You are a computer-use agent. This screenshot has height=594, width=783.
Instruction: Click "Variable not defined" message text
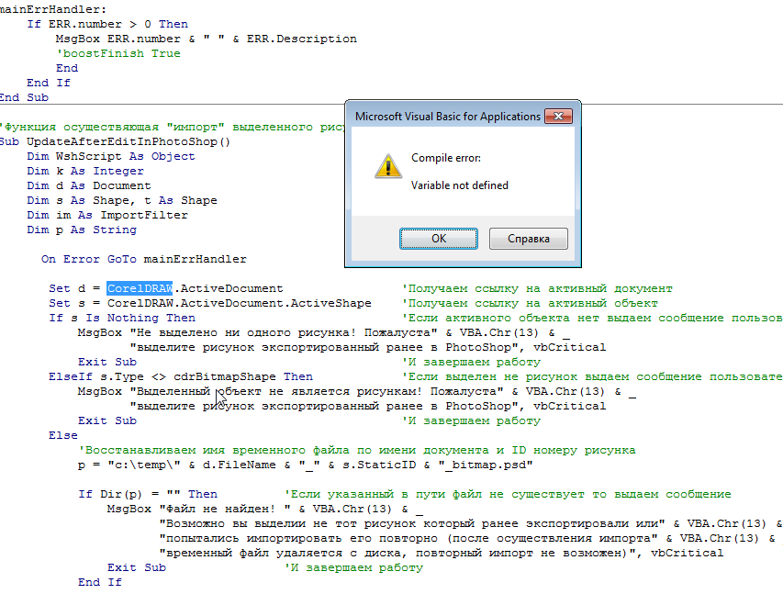[459, 185]
